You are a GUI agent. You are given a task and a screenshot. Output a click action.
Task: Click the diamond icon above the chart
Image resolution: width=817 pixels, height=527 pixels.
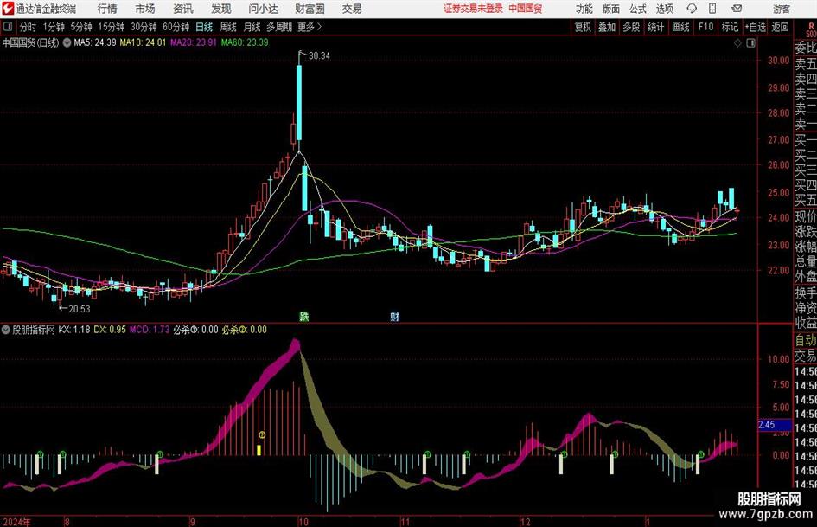(x=737, y=43)
